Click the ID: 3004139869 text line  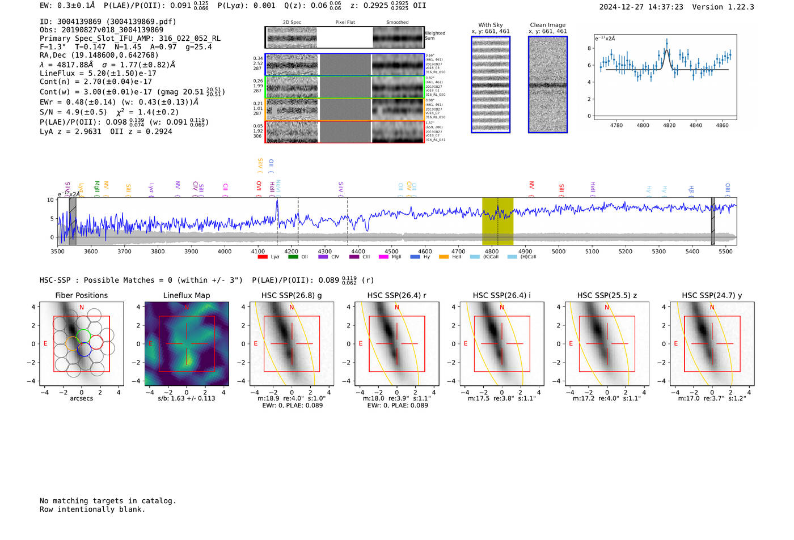click(108, 22)
